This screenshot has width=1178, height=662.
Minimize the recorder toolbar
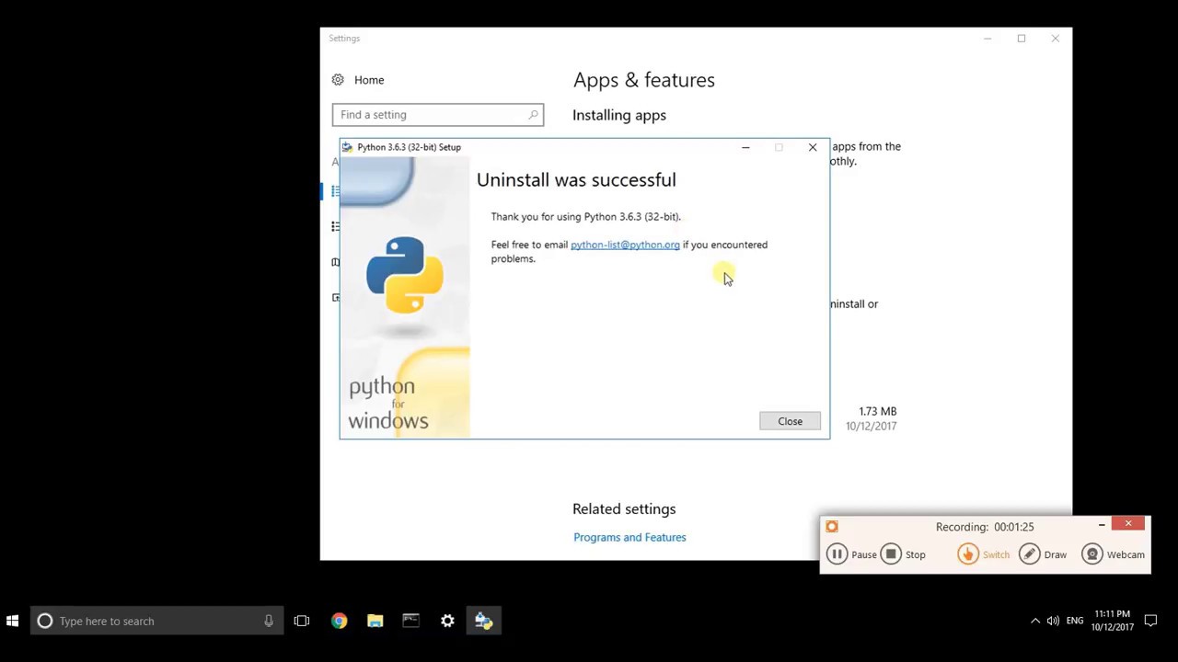coord(1102,525)
